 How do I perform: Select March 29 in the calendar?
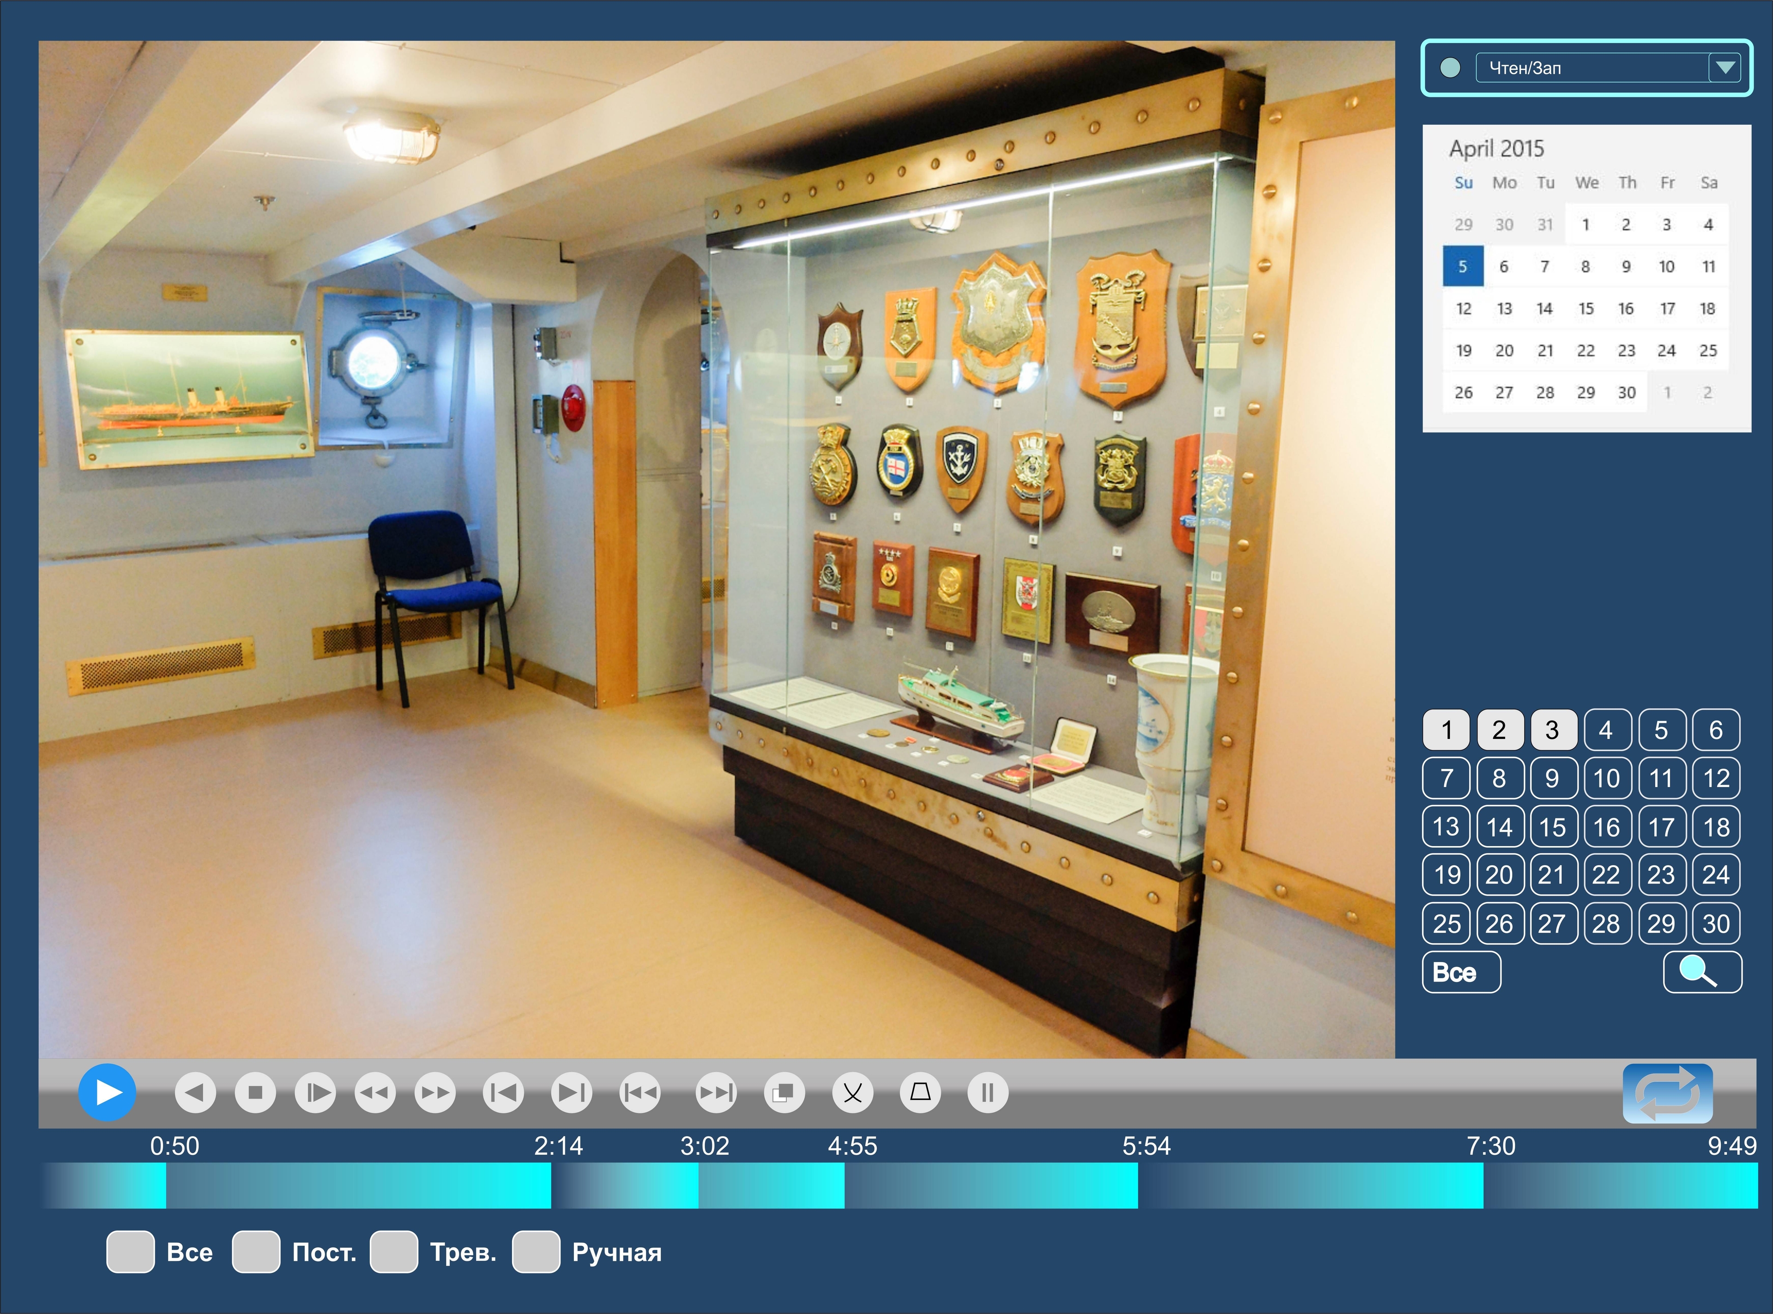1463,224
